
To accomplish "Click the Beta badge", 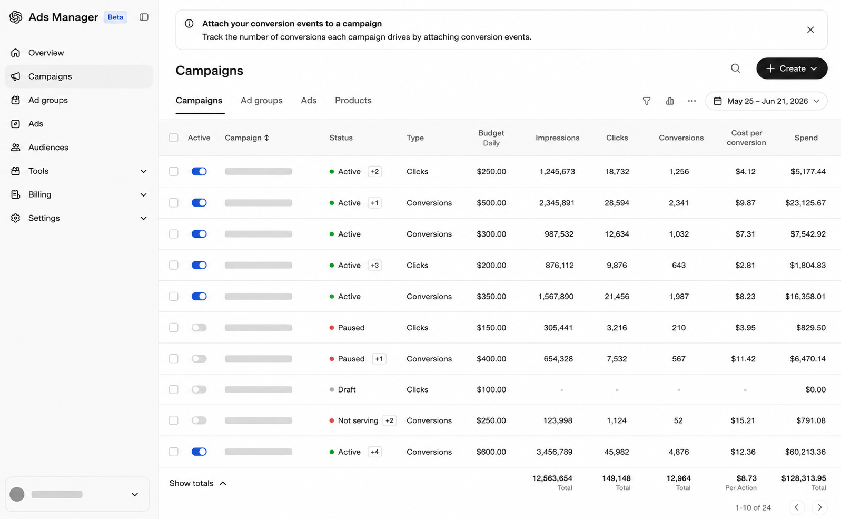I will pyautogui.click(x=115, y=17).
